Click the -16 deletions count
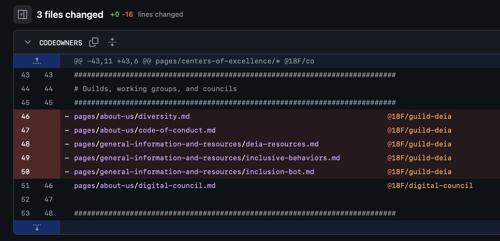 [127, 14]
